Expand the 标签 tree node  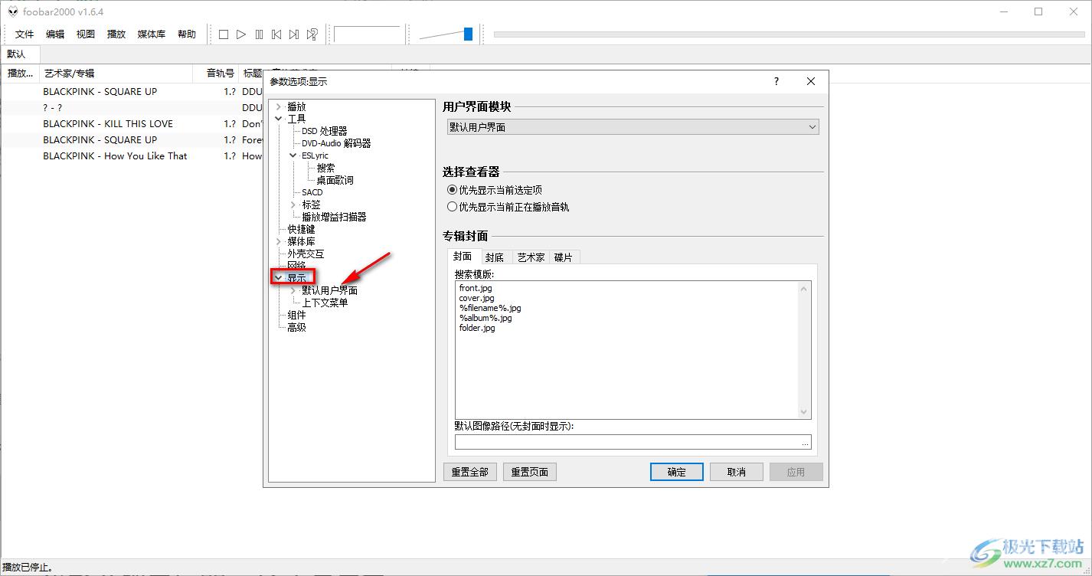tap(293, 205)
